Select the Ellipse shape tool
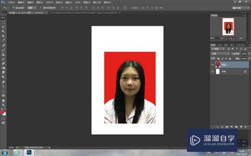 pyautogui.click(x=3, y=96)
